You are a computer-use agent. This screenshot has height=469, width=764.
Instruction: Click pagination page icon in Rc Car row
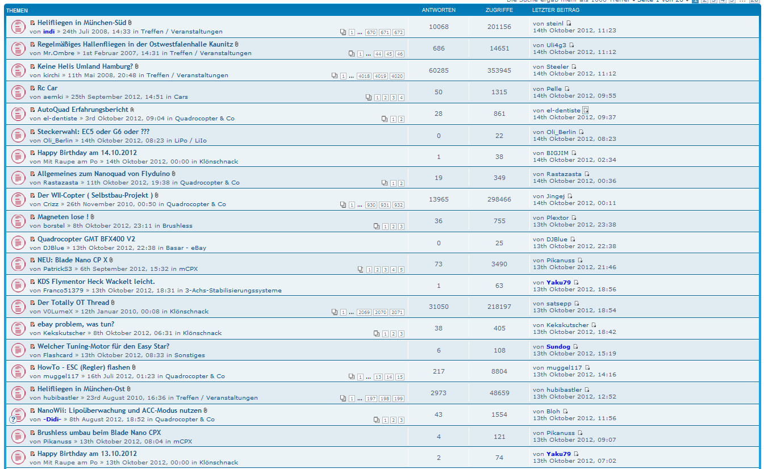point(369,98)
